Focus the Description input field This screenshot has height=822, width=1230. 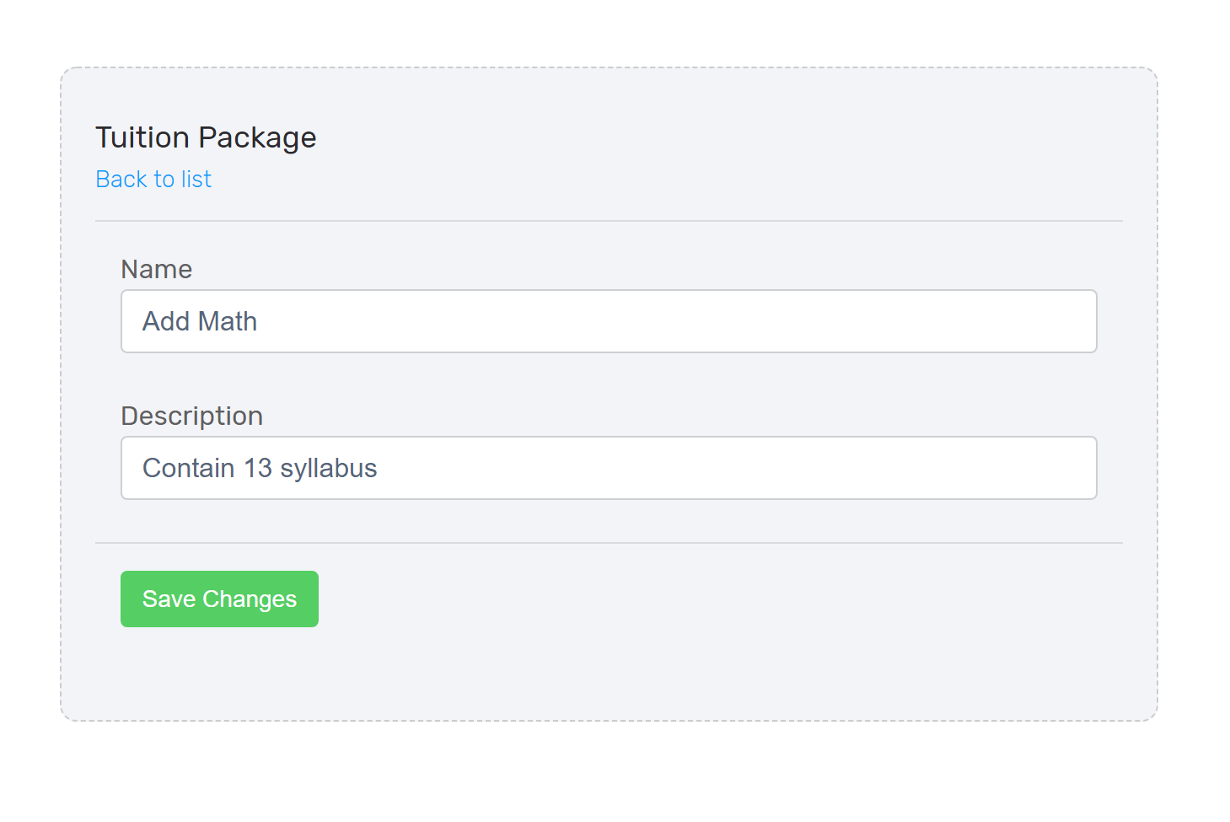(609, 468)
